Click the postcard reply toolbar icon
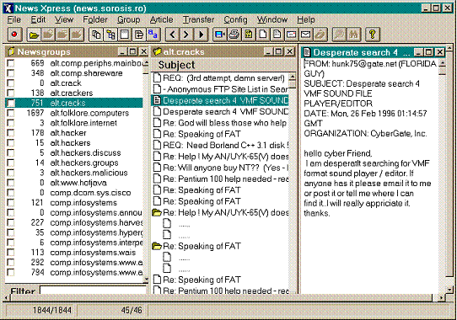 click(x=291, y=35)
